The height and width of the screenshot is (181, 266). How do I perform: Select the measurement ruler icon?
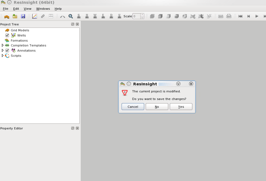point(220,16)
